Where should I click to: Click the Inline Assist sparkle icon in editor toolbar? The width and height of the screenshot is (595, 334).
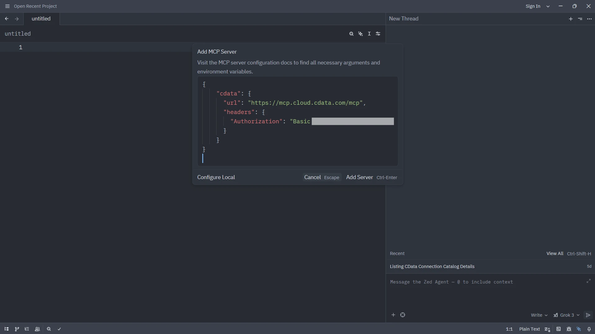[360, 34]
